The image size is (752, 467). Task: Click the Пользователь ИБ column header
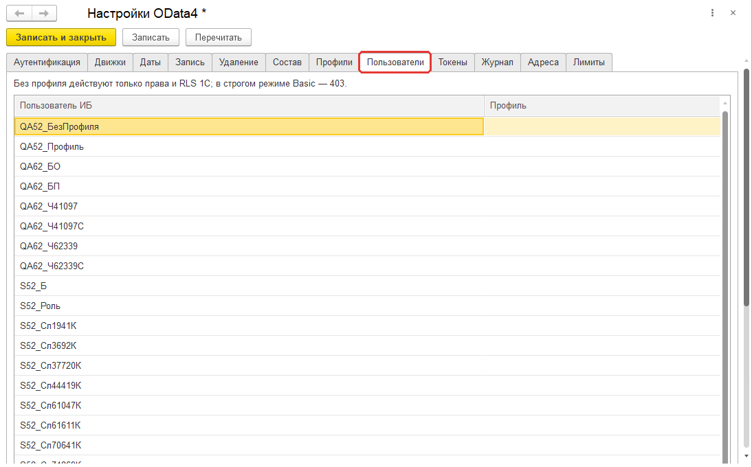(x=249, y=106)
